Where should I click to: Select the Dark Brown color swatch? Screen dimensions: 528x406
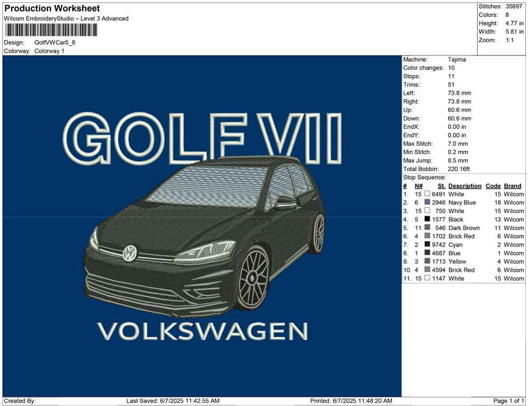(x=427, y=228)
